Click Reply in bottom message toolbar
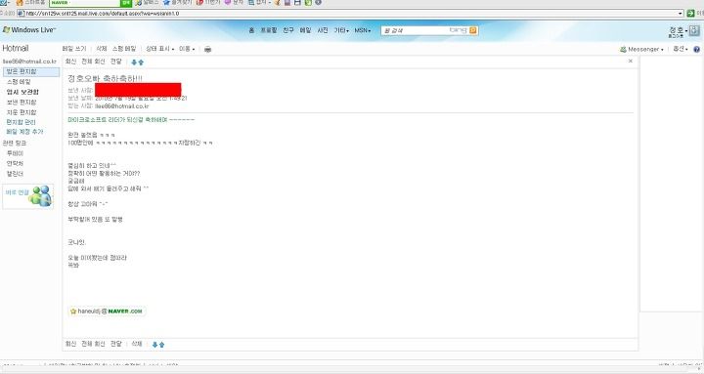The width and height of the screenshot is (704, 374). (x=71, y=344)
